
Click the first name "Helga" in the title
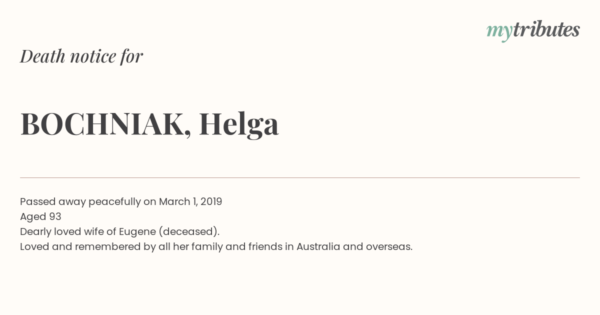[x=238, y=124]
